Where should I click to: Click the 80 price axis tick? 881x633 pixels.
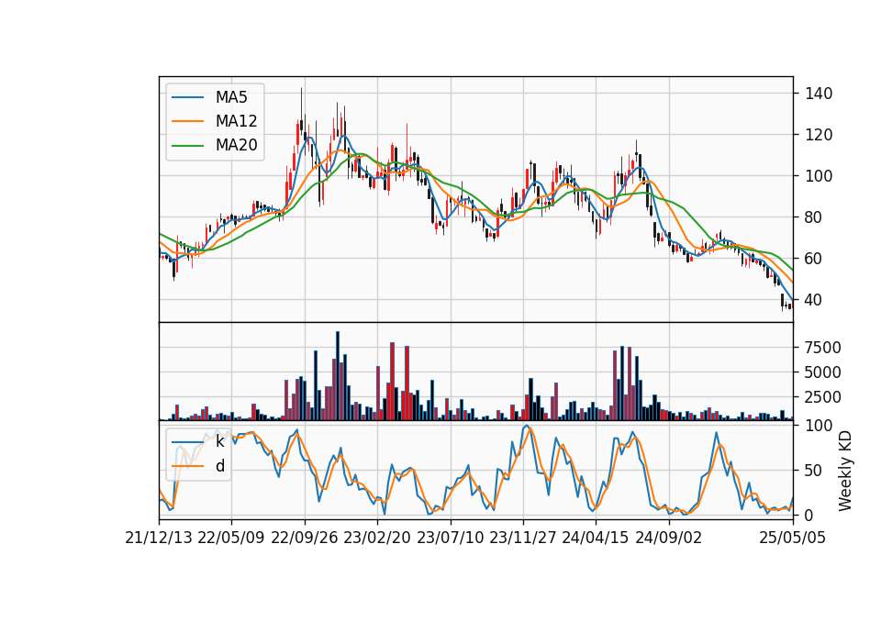(814, 217)
